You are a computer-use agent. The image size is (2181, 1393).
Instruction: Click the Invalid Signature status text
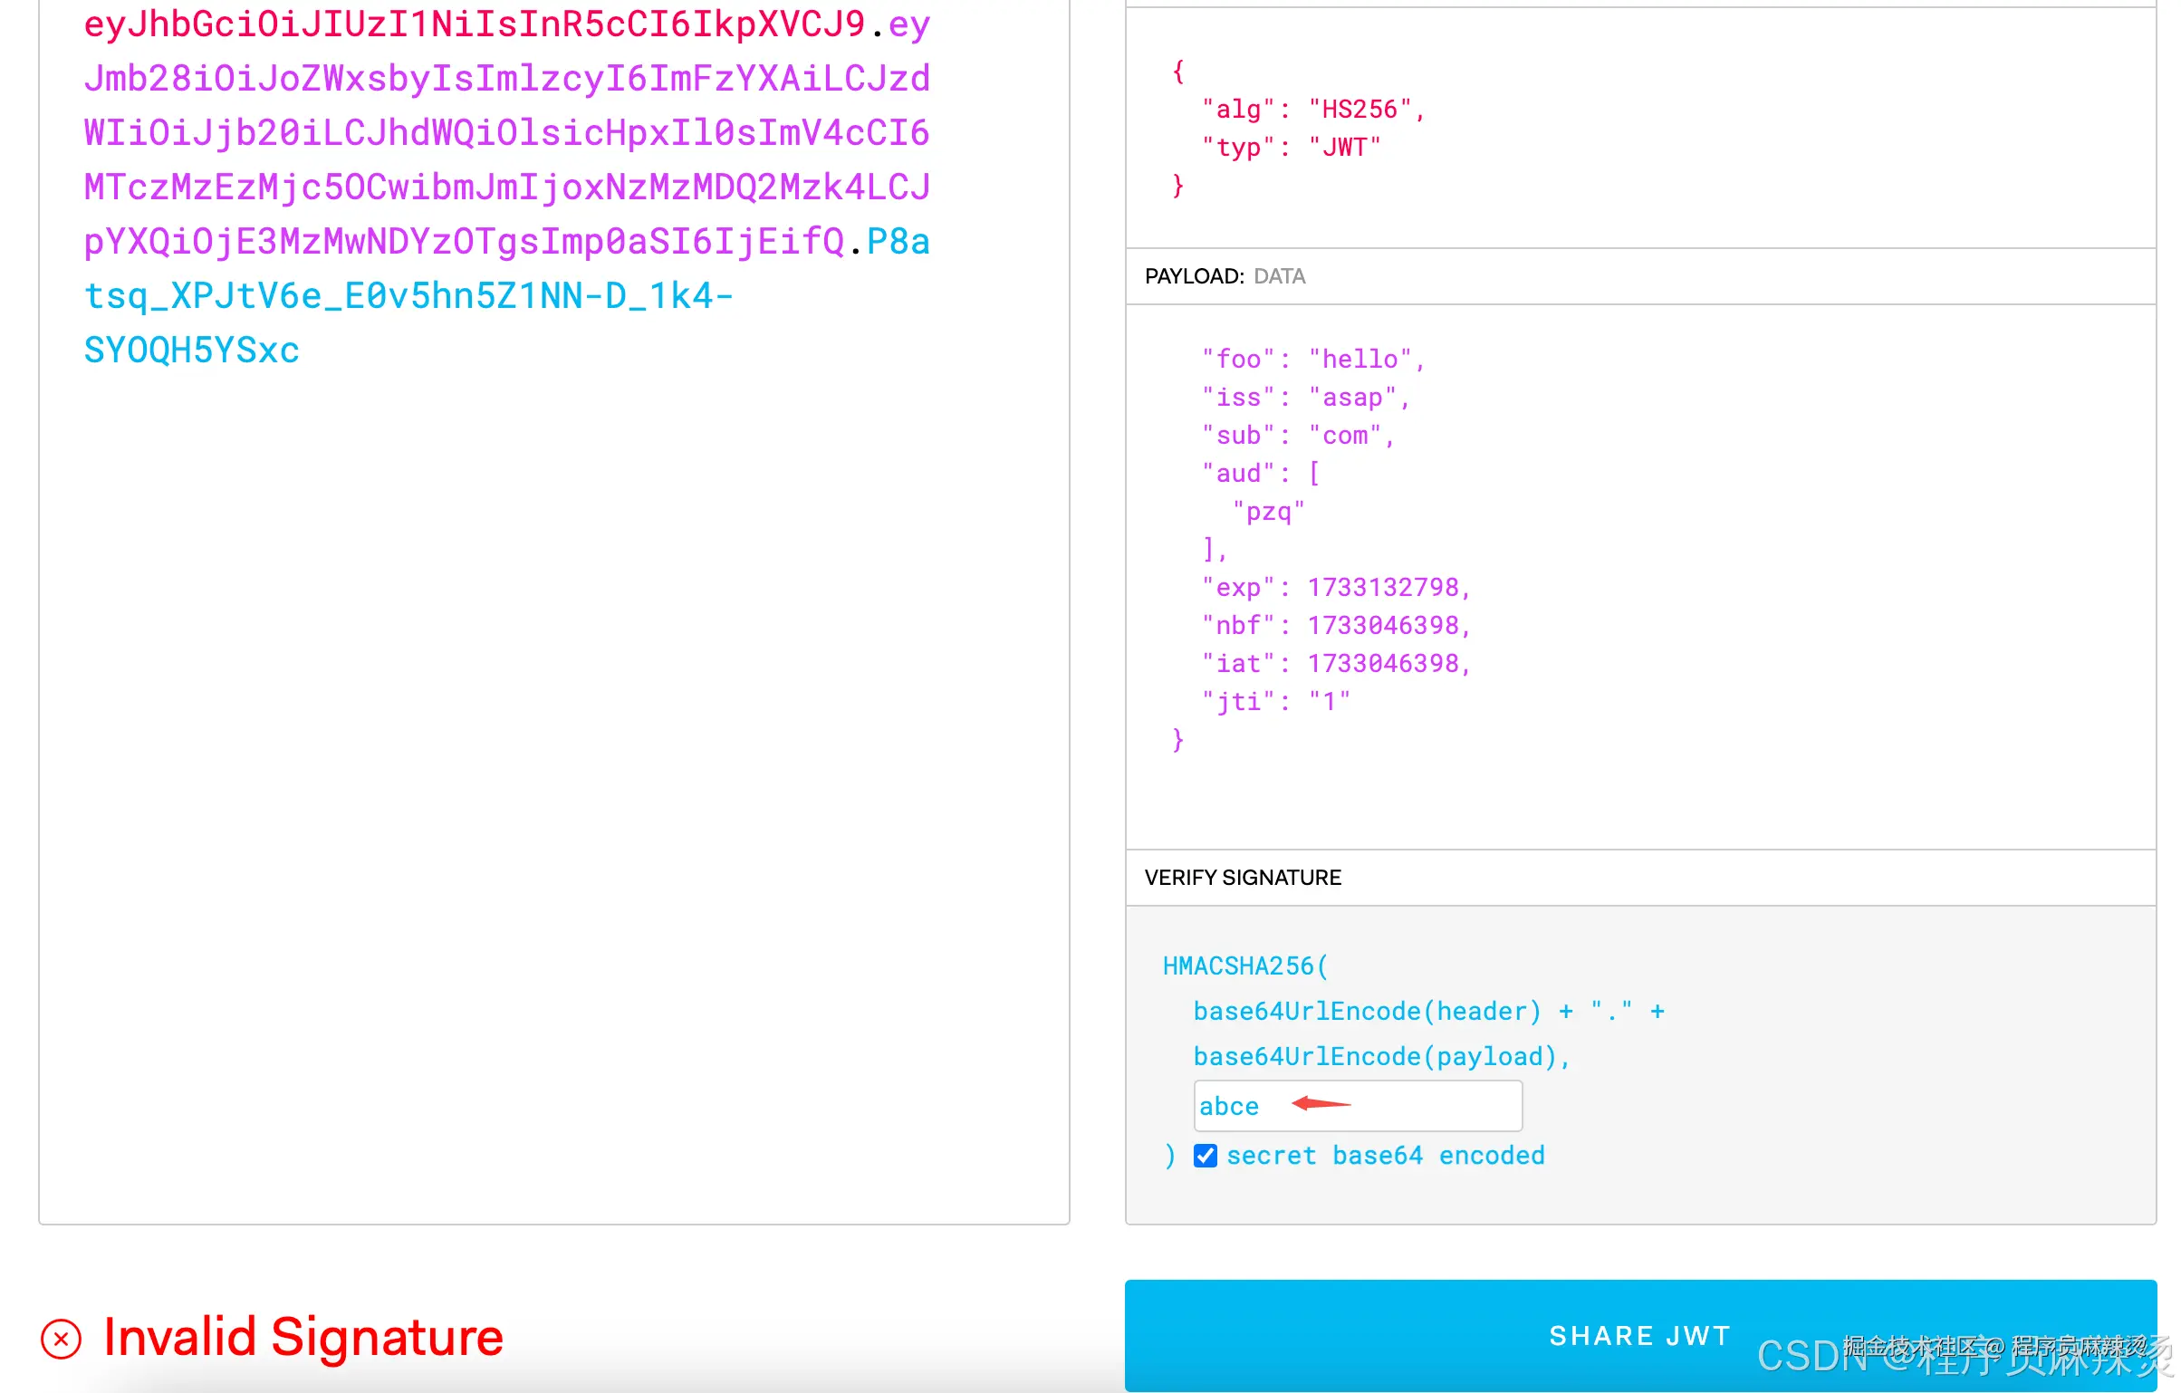303,1337
